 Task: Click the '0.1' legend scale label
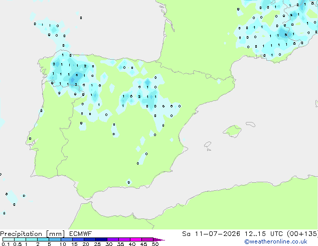pyautogui.click(x=6, y=244)
